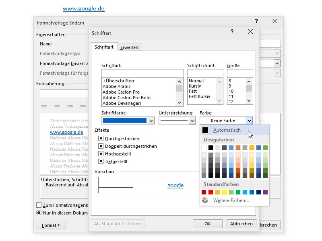
Task: Pick bright red swatch in Standardfarben
Action: tap(211, 192)
